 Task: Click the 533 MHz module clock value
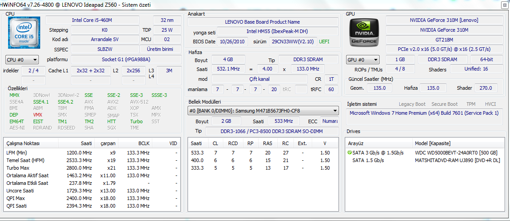(283, 121)
